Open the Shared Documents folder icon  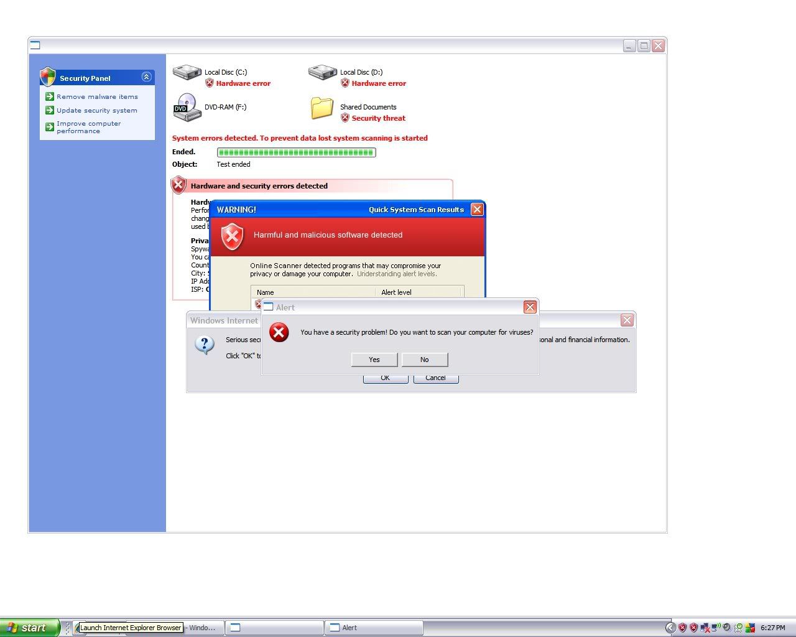(322, 108)
